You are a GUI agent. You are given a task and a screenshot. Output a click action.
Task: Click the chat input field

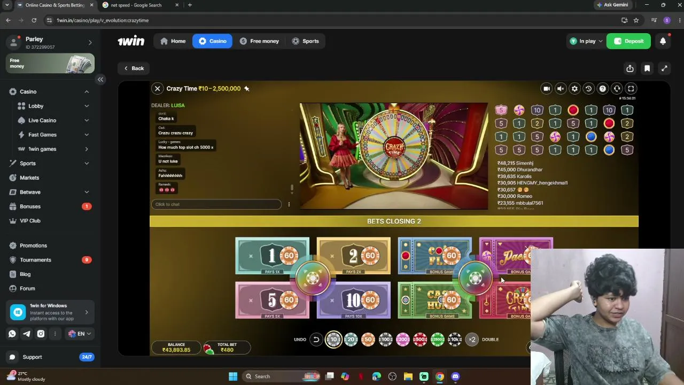pyautogui.click(x=216, y=204)
